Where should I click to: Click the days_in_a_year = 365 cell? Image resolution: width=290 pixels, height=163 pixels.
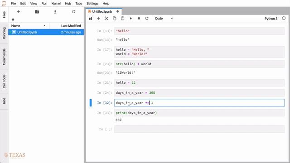coord(199,93)
